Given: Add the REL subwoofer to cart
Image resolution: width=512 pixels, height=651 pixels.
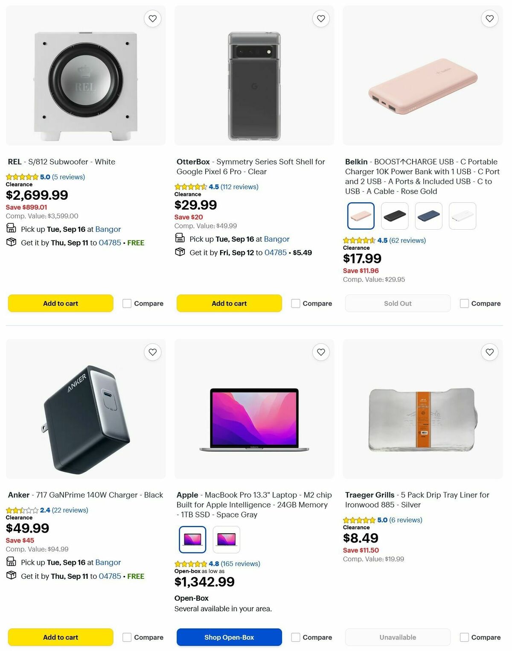Looking at the screenshot, I should point(60,303).
